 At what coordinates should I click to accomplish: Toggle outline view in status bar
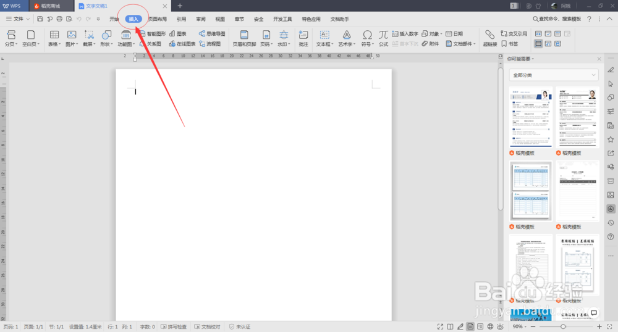click(x=480, y=326)
